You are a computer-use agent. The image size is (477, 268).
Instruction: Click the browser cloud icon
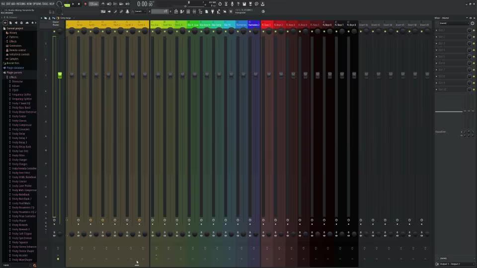(27, 23)
